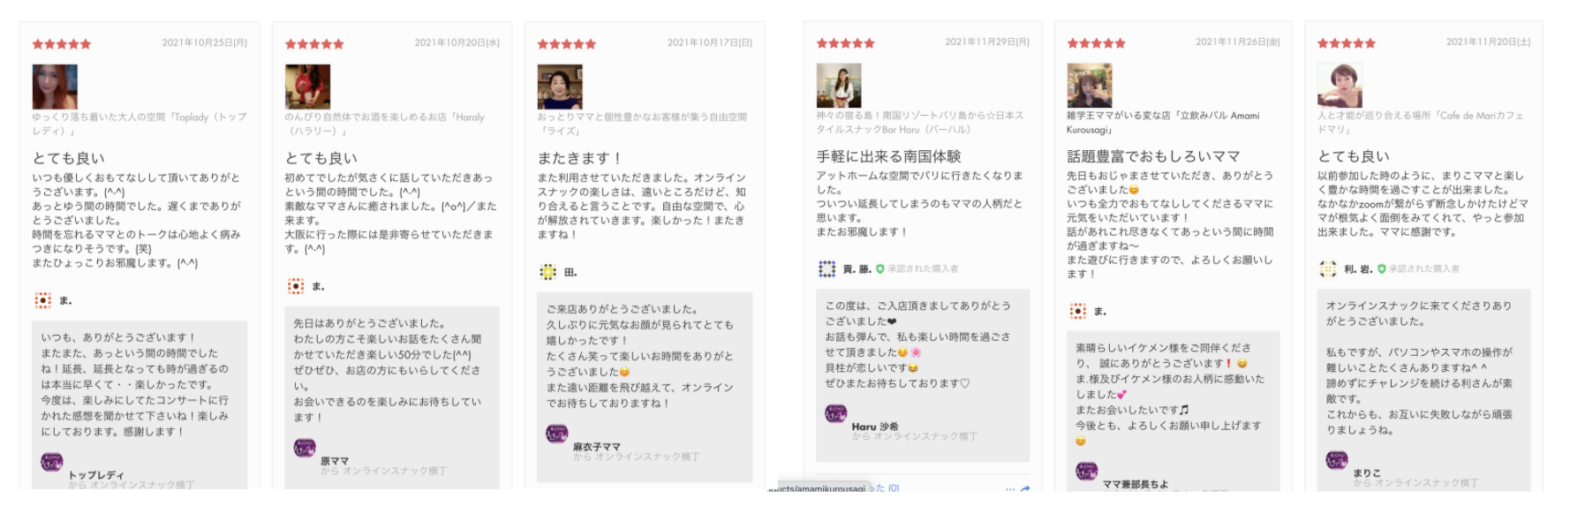The image size is (1570, 514).
Task: Open the three-dot more options under Haru review
Action: (x=1010, y=488)
